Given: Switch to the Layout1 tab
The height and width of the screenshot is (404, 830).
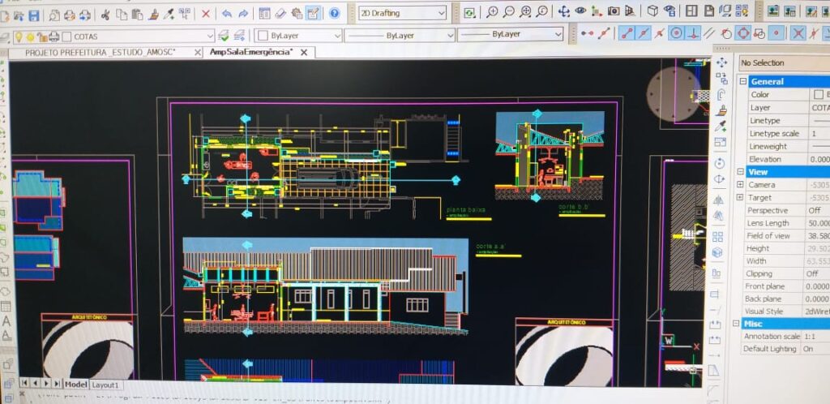Looking at the screenshot, I should pos(105,385).
